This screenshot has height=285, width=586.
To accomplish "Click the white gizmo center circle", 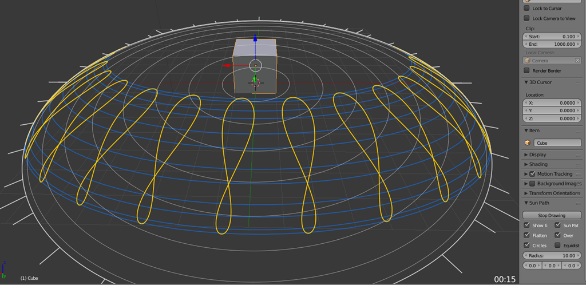I will tap(255, 65).
